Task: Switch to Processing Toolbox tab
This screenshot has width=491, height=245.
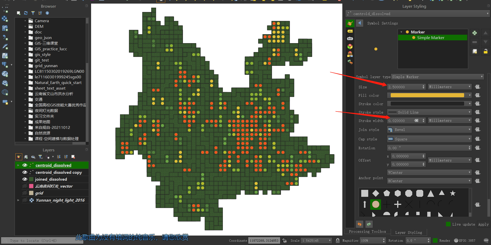Action: point(367,232)
